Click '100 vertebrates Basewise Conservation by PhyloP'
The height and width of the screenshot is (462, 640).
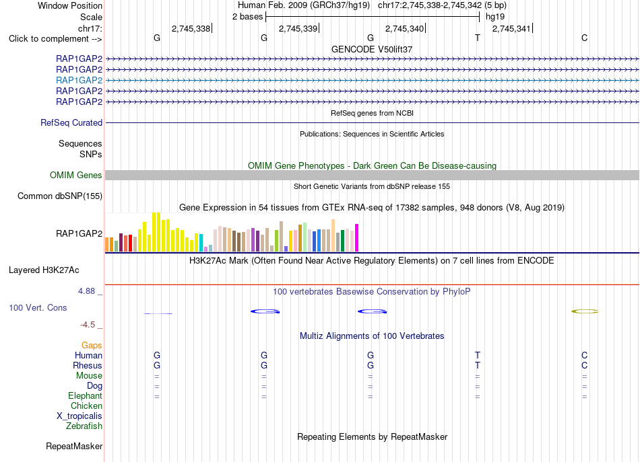click(x=372, y=292)
